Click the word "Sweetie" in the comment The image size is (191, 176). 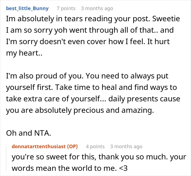tap(166, 19)
